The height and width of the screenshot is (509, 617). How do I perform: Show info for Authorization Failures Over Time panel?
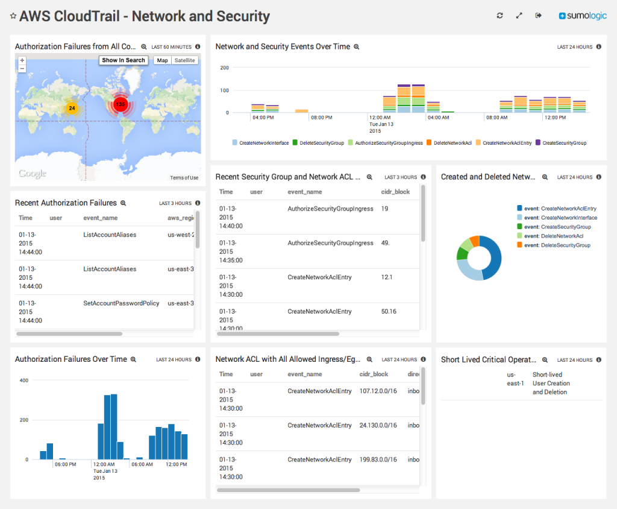pos(198,359)
